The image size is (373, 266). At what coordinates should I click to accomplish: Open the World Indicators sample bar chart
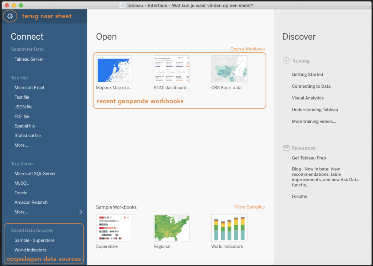[x=229, y=228]
